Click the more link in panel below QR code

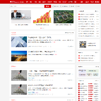(x=97, y=53)
